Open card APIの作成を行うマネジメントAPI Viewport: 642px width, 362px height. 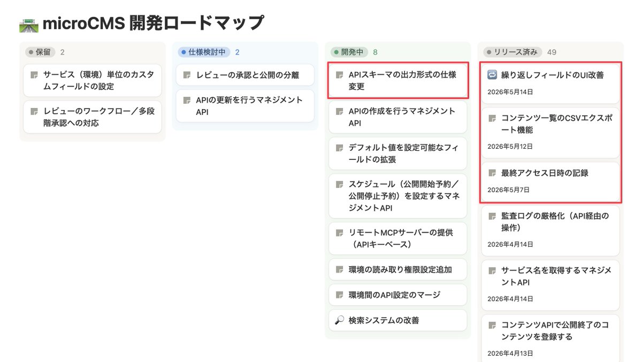398,117
